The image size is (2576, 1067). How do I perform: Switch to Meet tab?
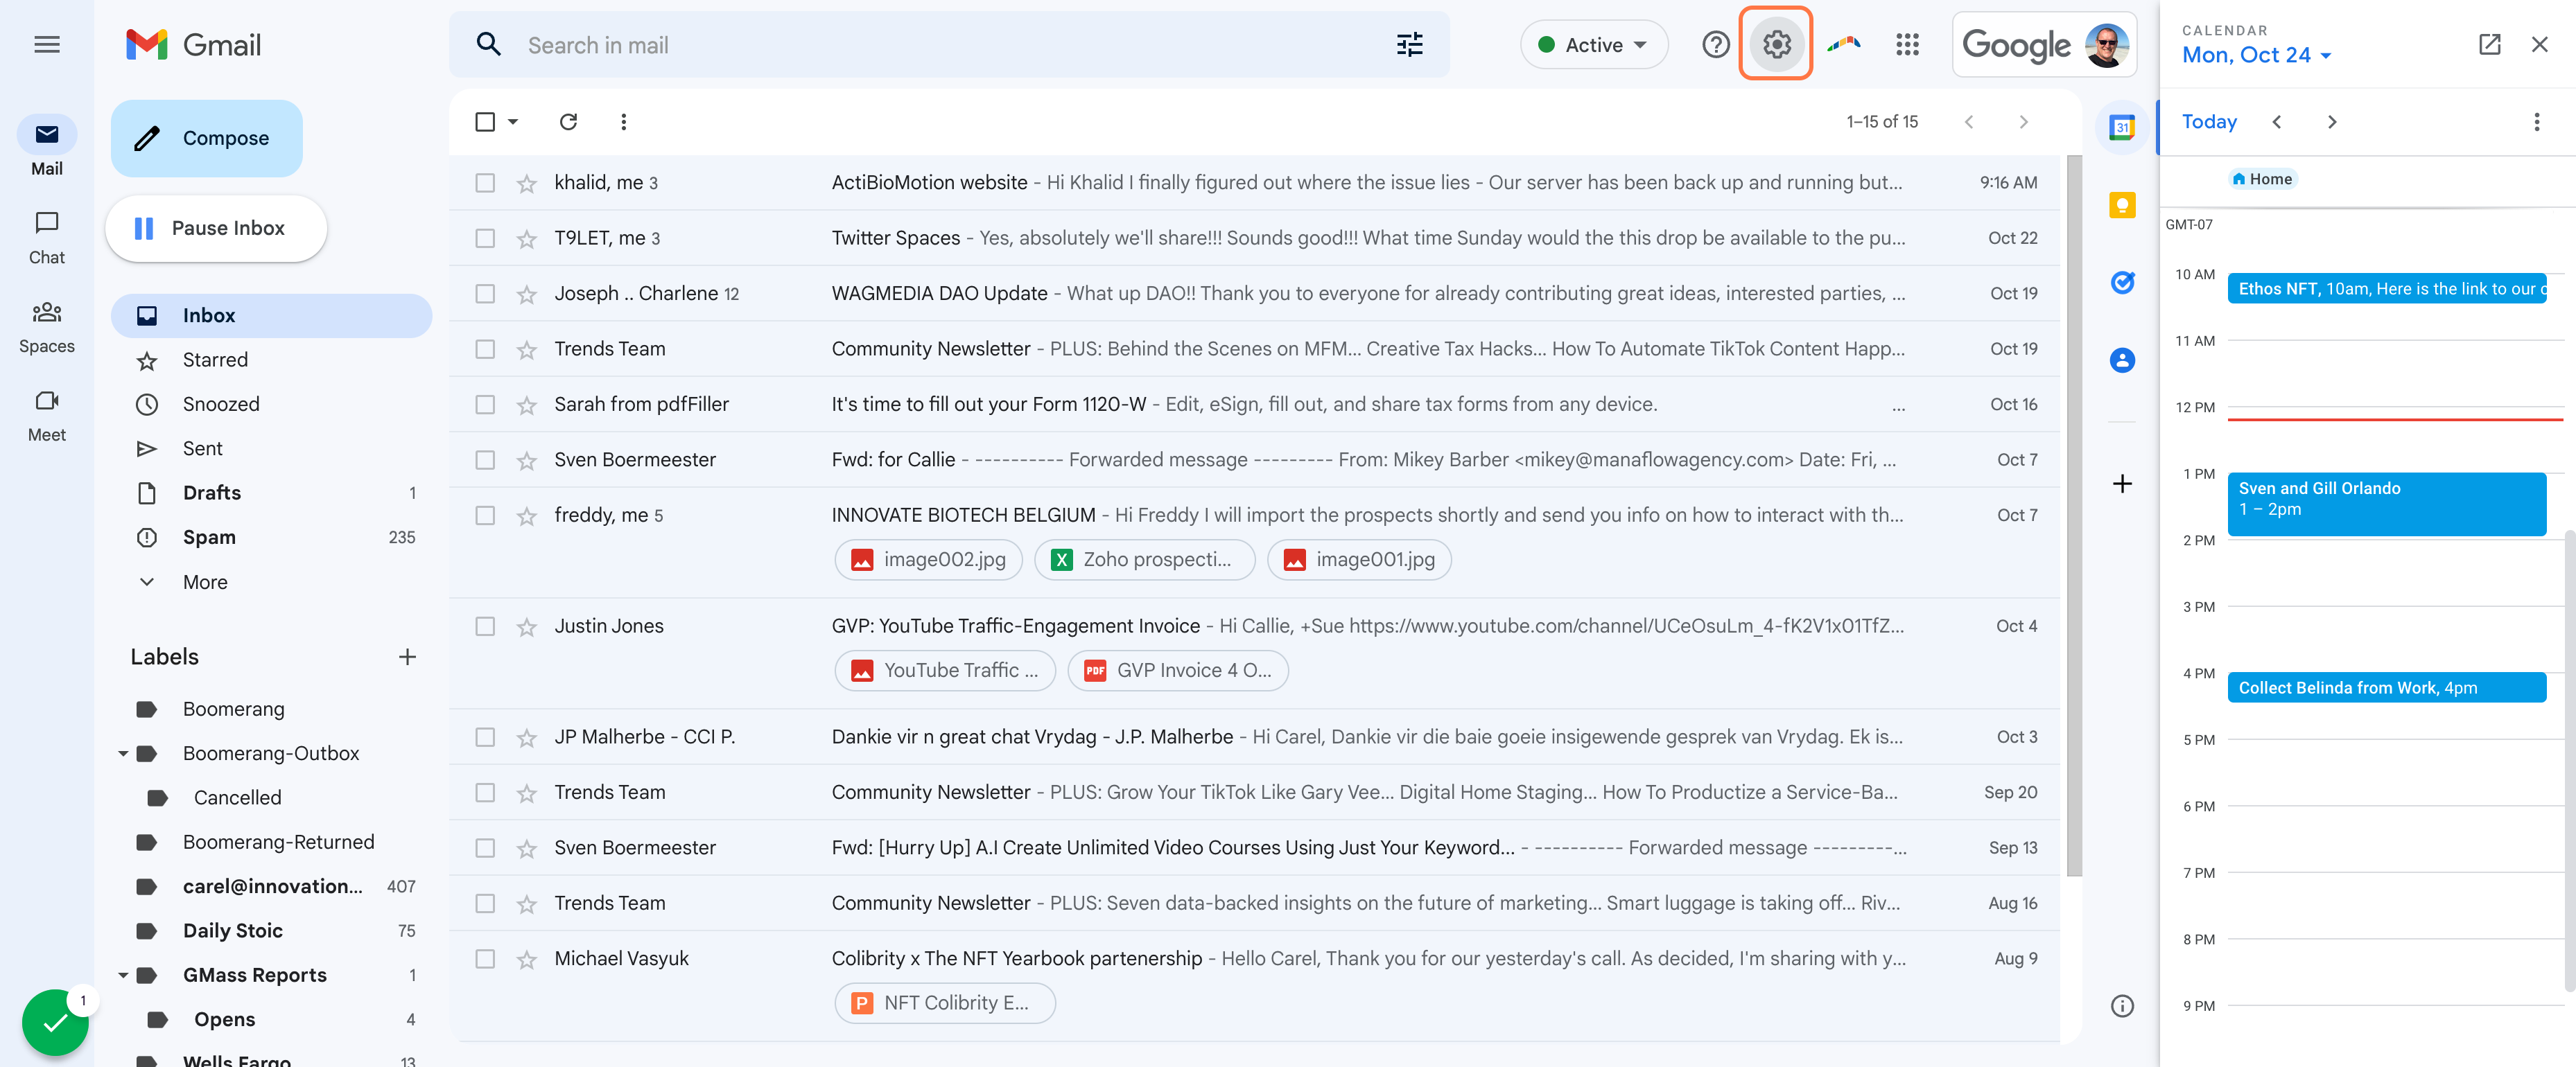pos(47,416)
